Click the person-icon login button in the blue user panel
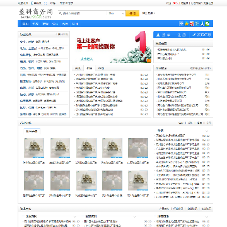The image size is (227, 227). pyautogui.click(x=163, y=35)
